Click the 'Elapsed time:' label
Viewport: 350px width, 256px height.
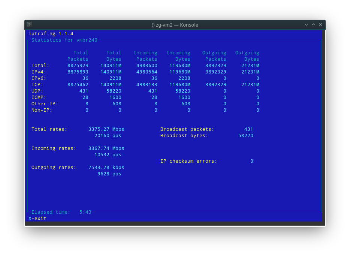click(x=51, y=212)
